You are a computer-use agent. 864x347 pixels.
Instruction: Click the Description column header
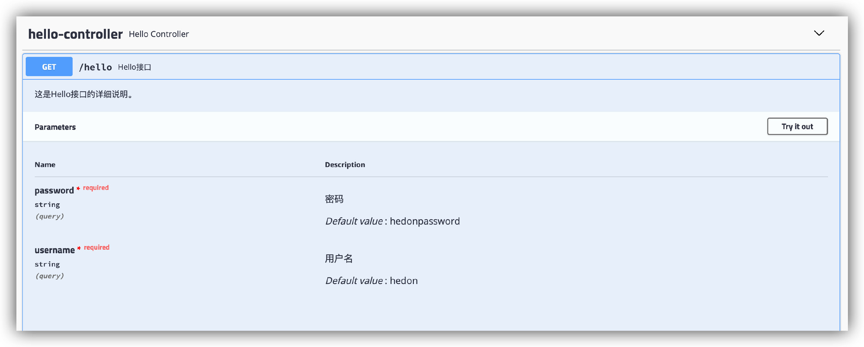pyautogui.click(x=344, y=165)
